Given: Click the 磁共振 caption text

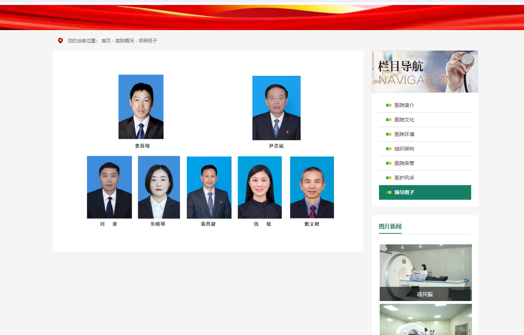Looking at the screenshot, I should coord(425,294).
